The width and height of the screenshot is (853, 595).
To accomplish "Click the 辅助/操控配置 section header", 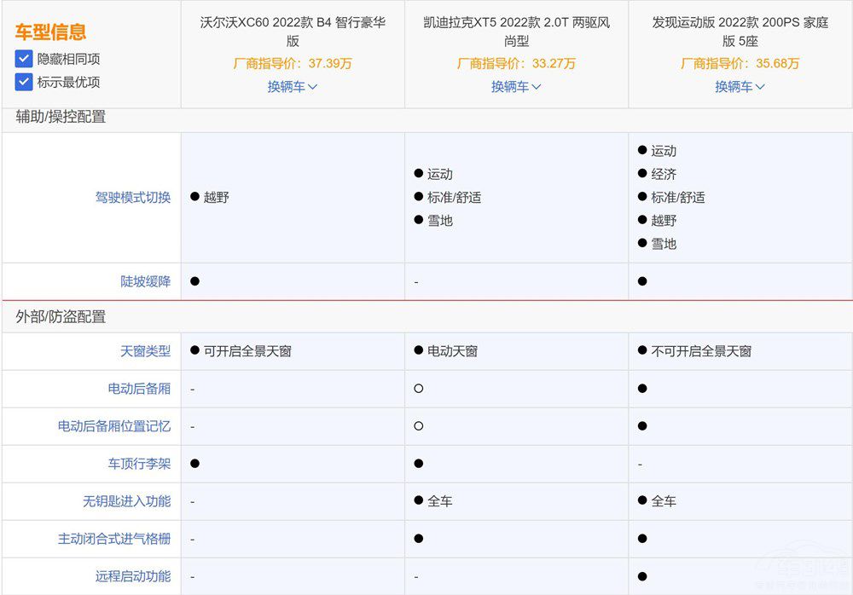I will click(x=61, y=118).
